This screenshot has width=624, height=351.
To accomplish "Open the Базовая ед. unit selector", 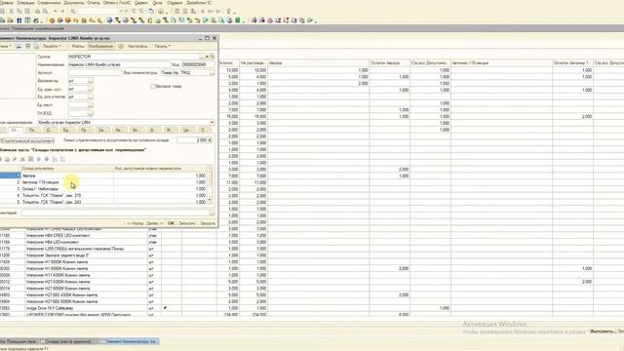I will tap(91, 80).
